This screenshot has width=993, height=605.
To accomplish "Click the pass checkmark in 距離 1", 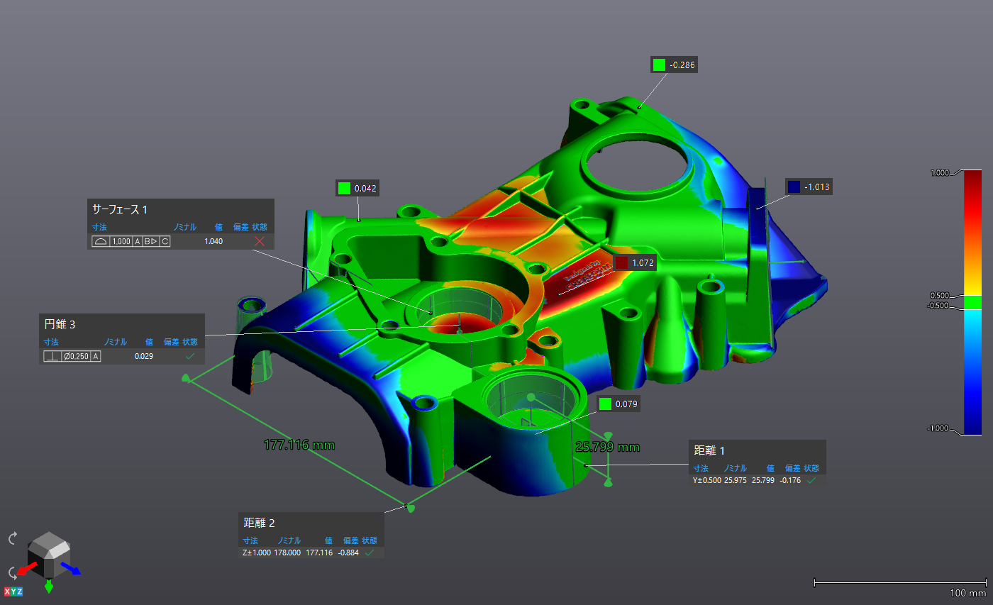I will tap(811, 480).
